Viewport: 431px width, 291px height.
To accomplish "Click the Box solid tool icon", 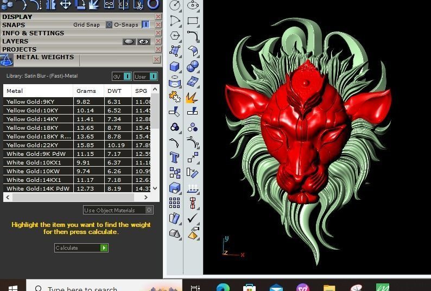I will 175,66.
